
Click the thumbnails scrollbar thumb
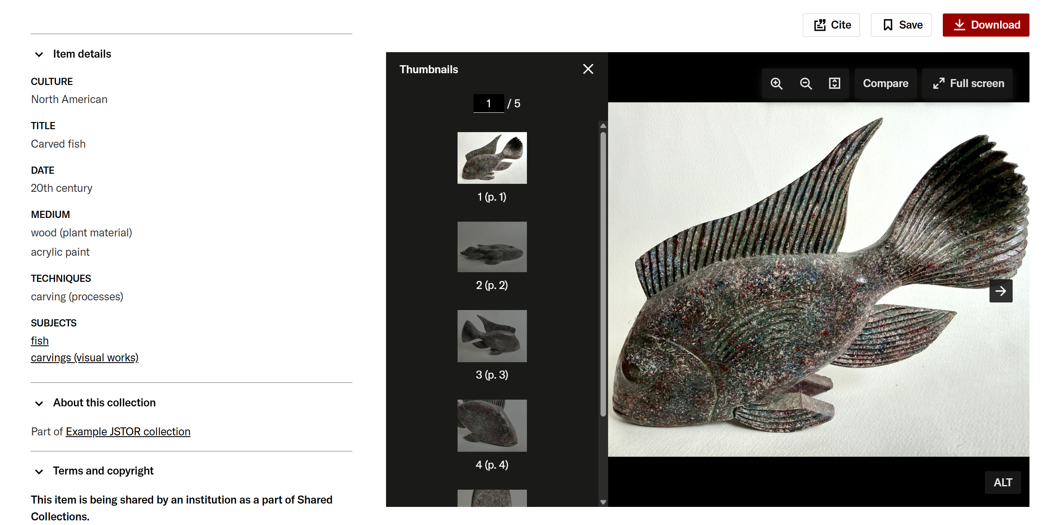(603, 274)
